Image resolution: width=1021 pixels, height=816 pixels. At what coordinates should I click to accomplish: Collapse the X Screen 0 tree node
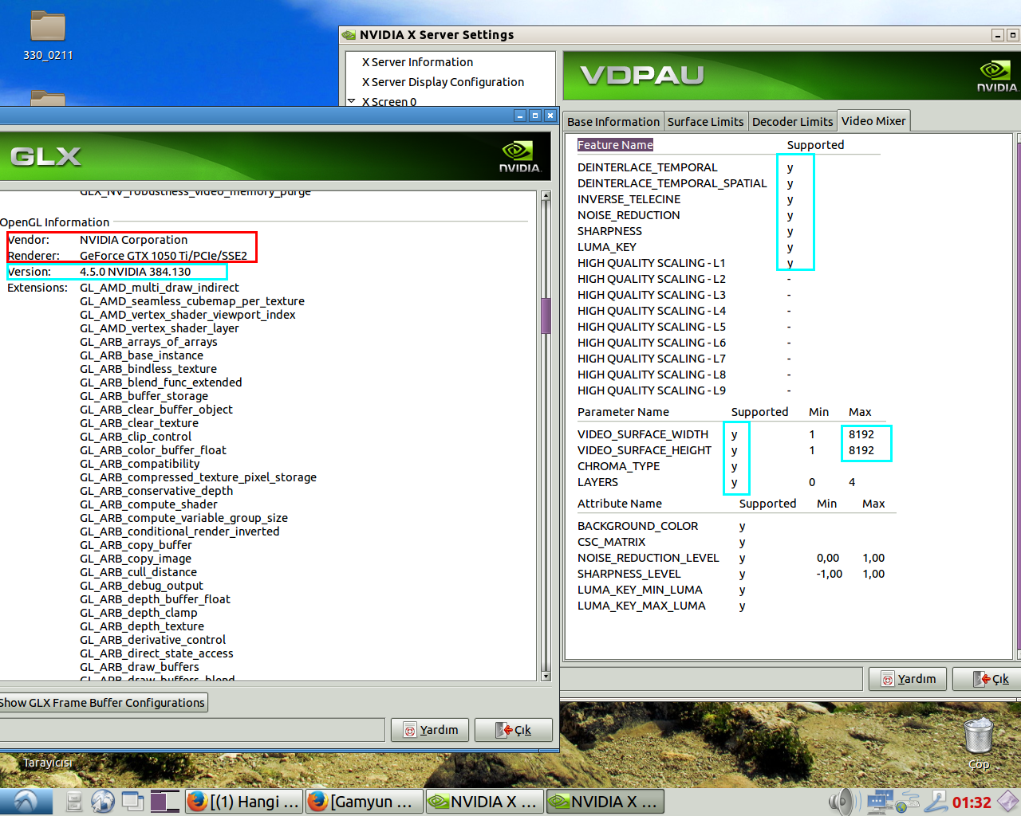click(x=352, y=101)
